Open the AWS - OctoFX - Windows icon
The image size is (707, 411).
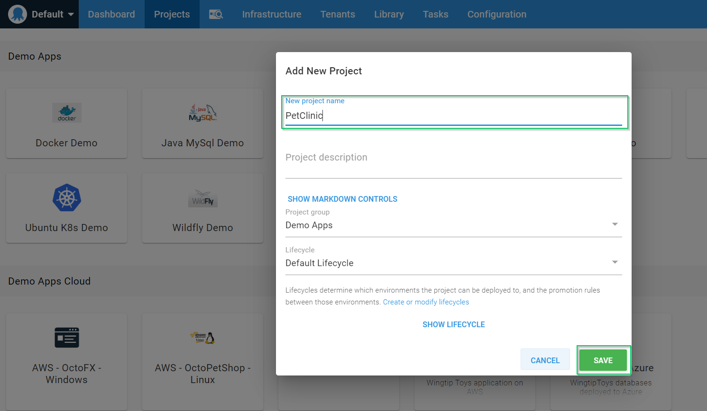[66, 338]
